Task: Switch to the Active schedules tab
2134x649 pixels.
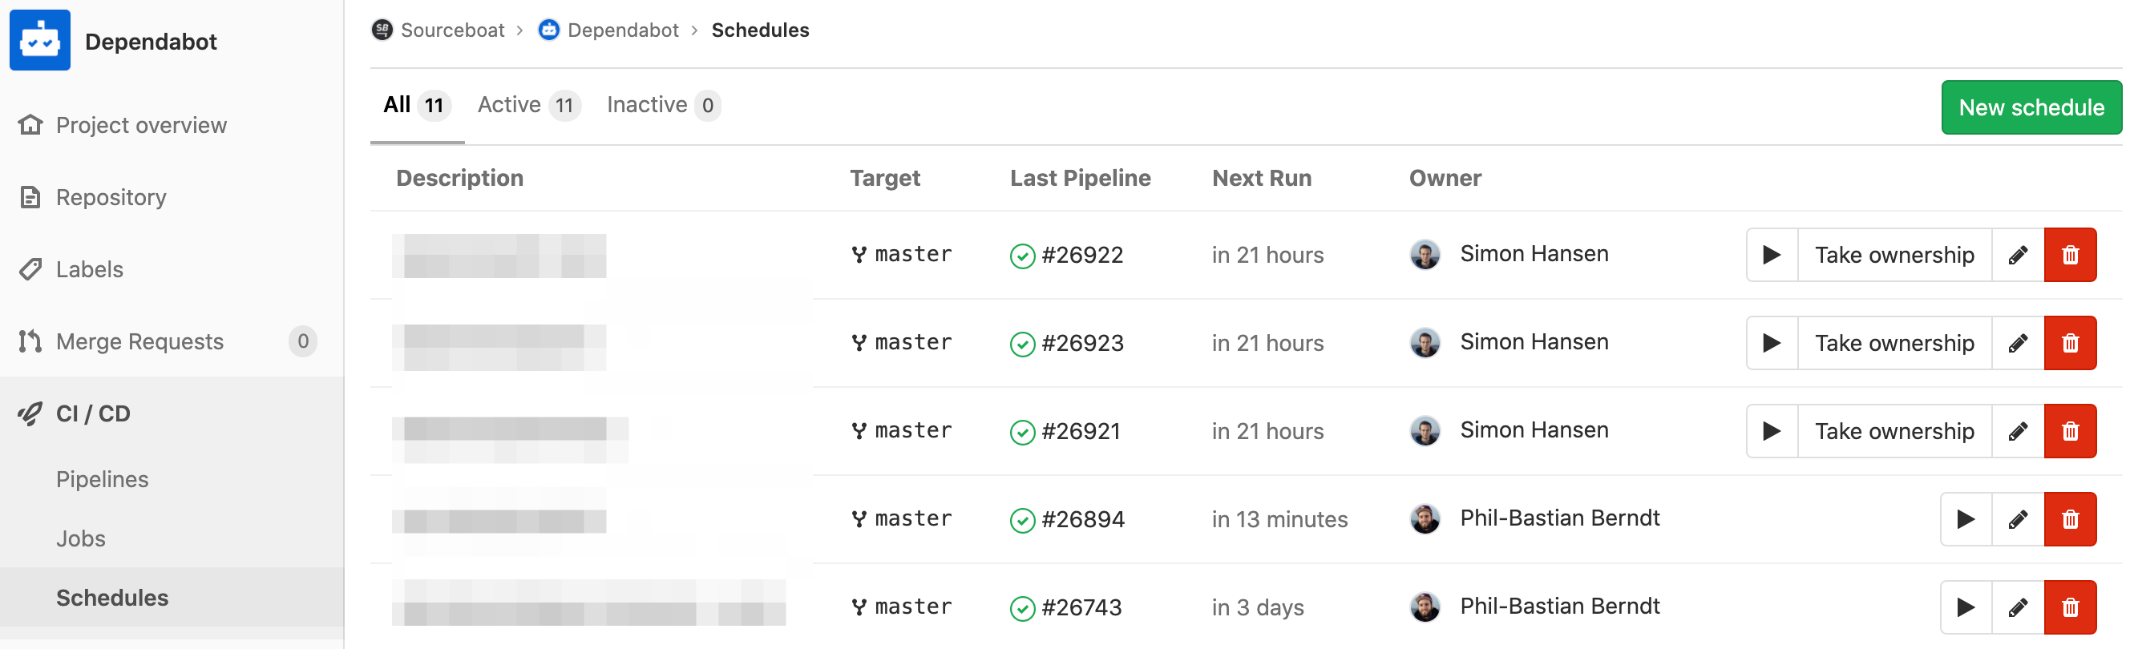Action: pyautogui.click(x=527, y=105)
